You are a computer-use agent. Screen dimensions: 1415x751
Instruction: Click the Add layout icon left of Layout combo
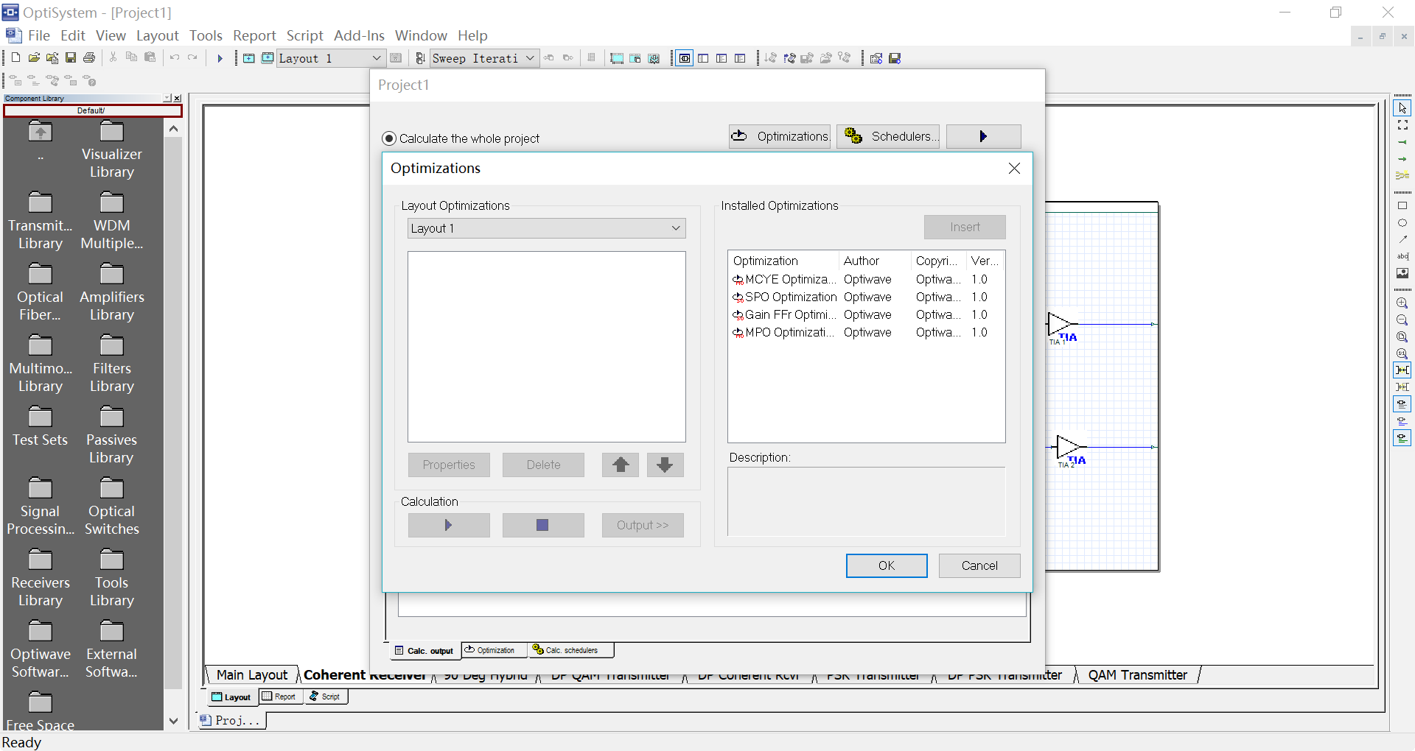pyautogui.click(x=249, y=58)
